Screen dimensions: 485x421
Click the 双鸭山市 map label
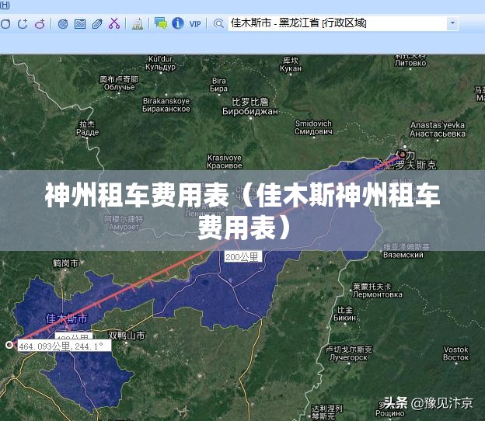coord(127,336)
